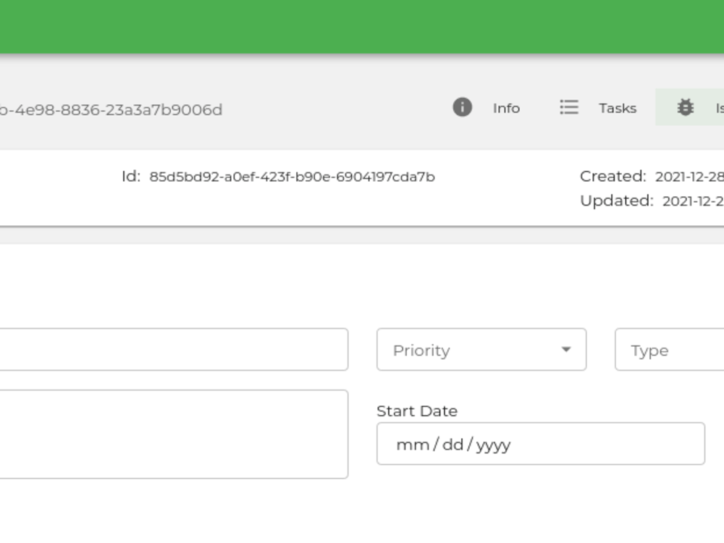The height and width of the screenshot is (543, 724).
Task: Open the Priority dropdown
Action: coord(481,350)
